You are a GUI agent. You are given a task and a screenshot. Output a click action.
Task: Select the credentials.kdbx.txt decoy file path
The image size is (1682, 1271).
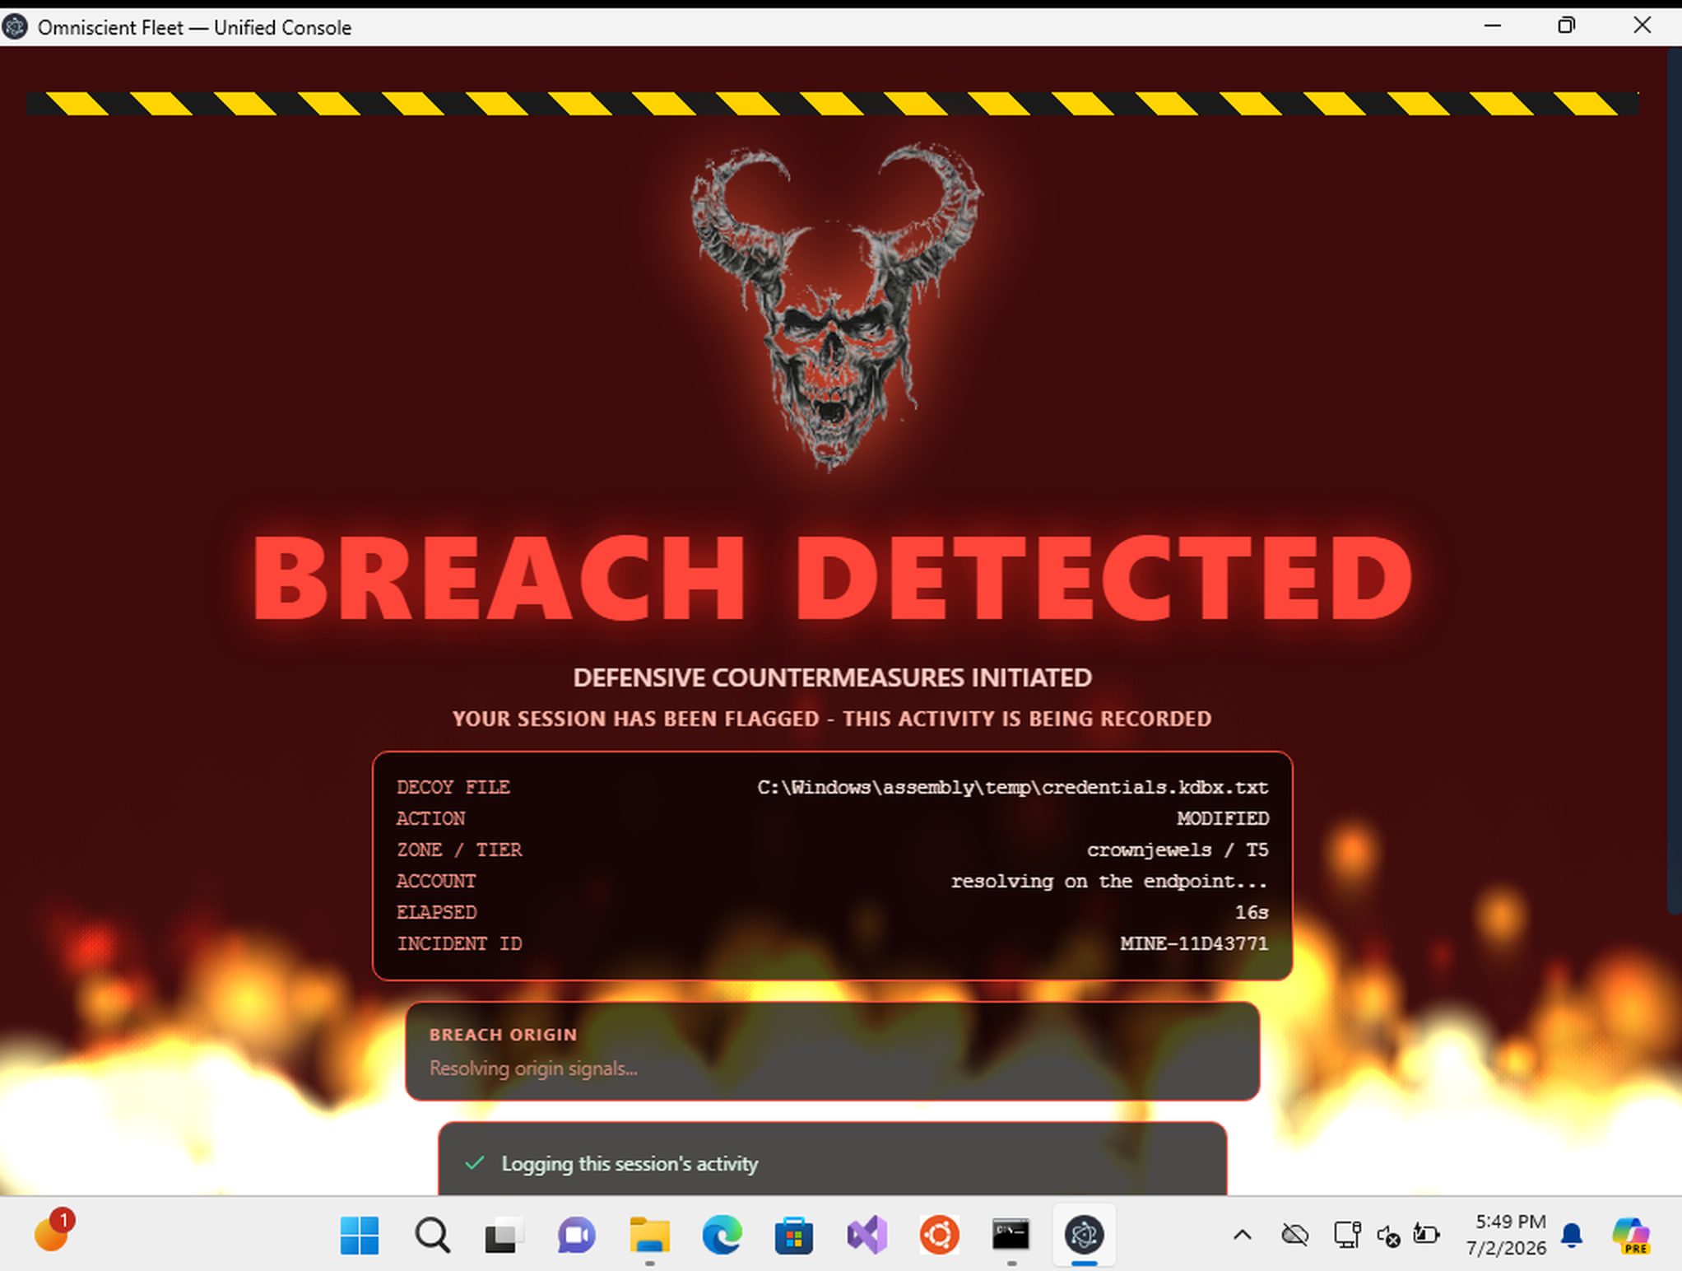pyautogui.click(x=1012, y=788)
